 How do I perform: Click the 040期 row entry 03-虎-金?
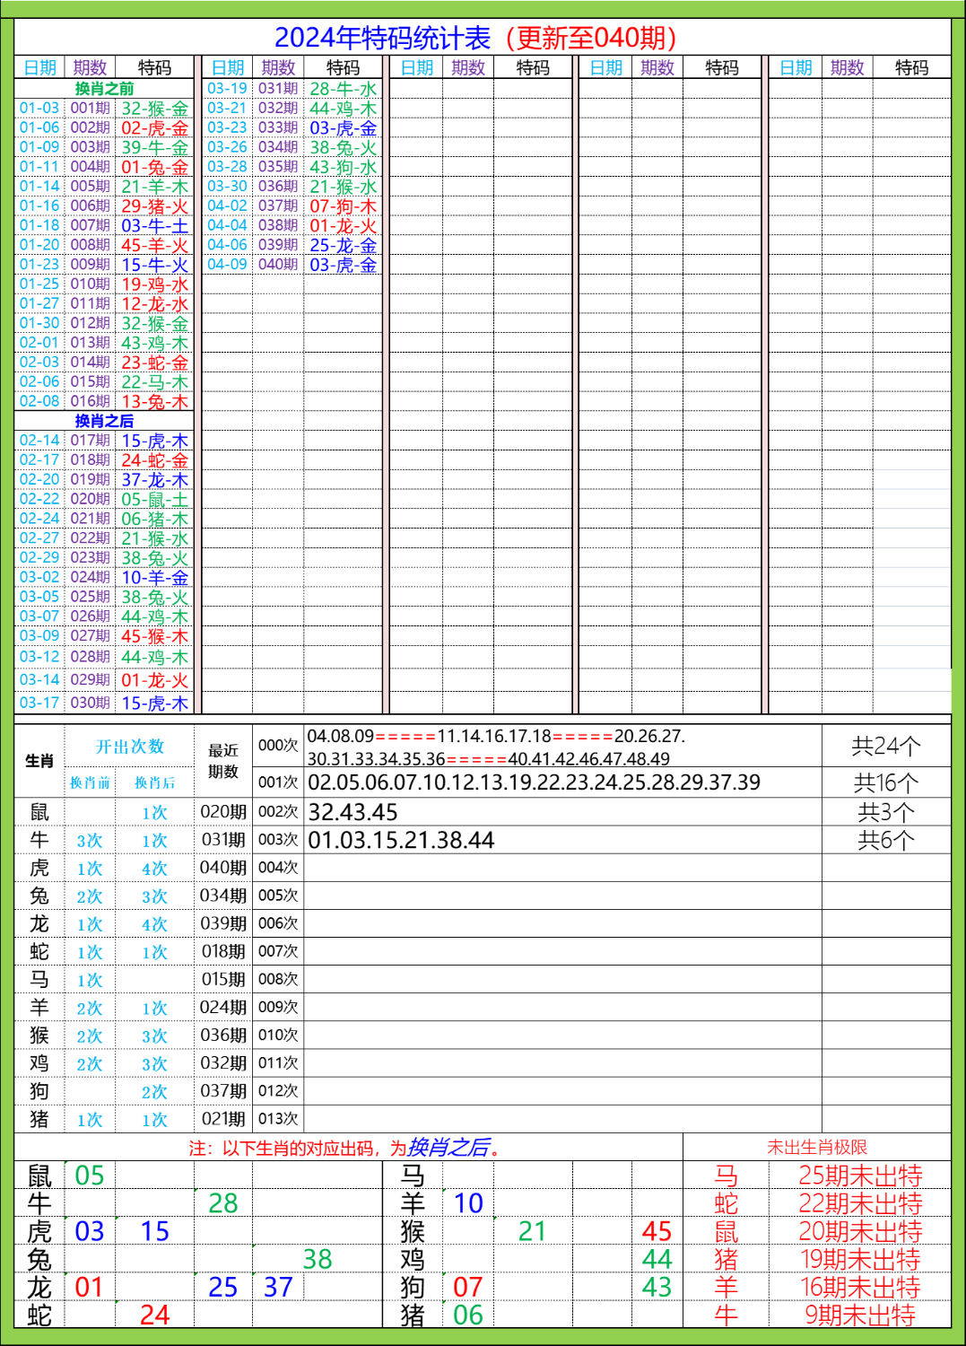coord(341,264)
